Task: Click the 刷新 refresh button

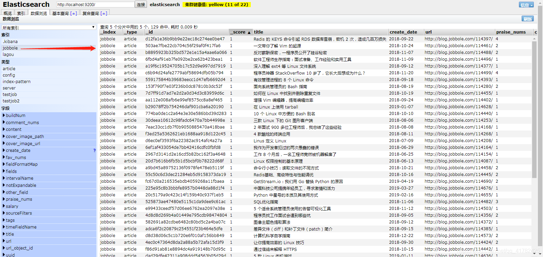Action: click(528, 19)
